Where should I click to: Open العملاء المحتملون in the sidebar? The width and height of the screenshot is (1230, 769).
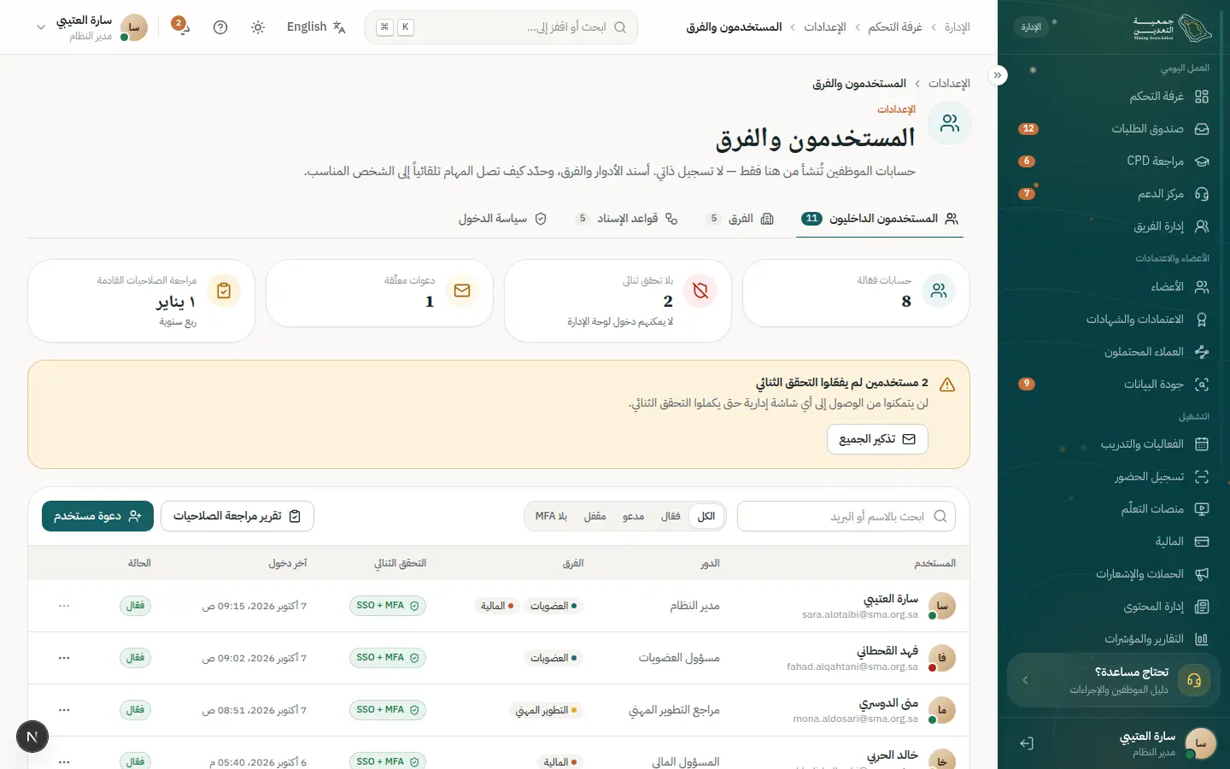pos(1114,352)
